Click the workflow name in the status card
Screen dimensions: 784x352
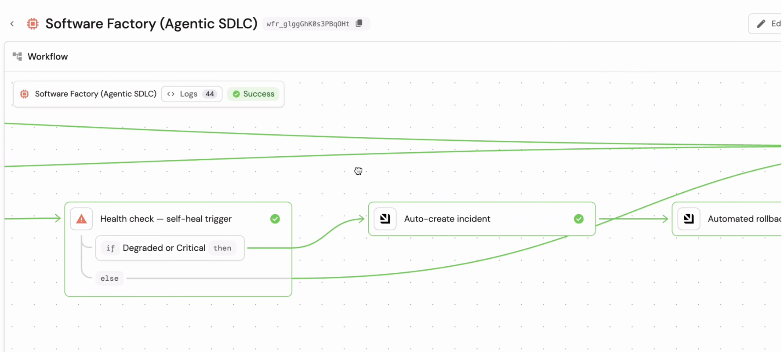(96, 94)
